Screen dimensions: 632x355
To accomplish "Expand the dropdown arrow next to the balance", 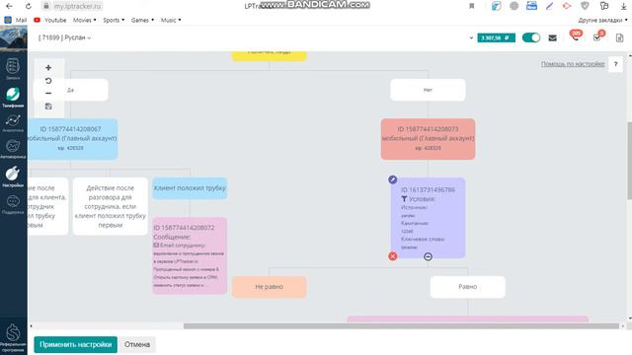I will pos(471,37).
